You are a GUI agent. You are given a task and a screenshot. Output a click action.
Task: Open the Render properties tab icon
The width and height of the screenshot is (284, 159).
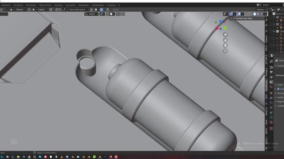(x=271, y=68)
